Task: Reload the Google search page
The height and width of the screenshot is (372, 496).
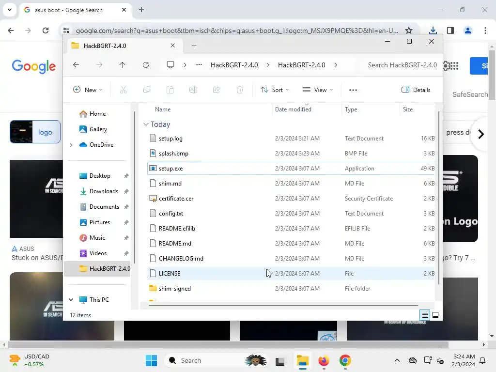Action: tap(46, 31)
